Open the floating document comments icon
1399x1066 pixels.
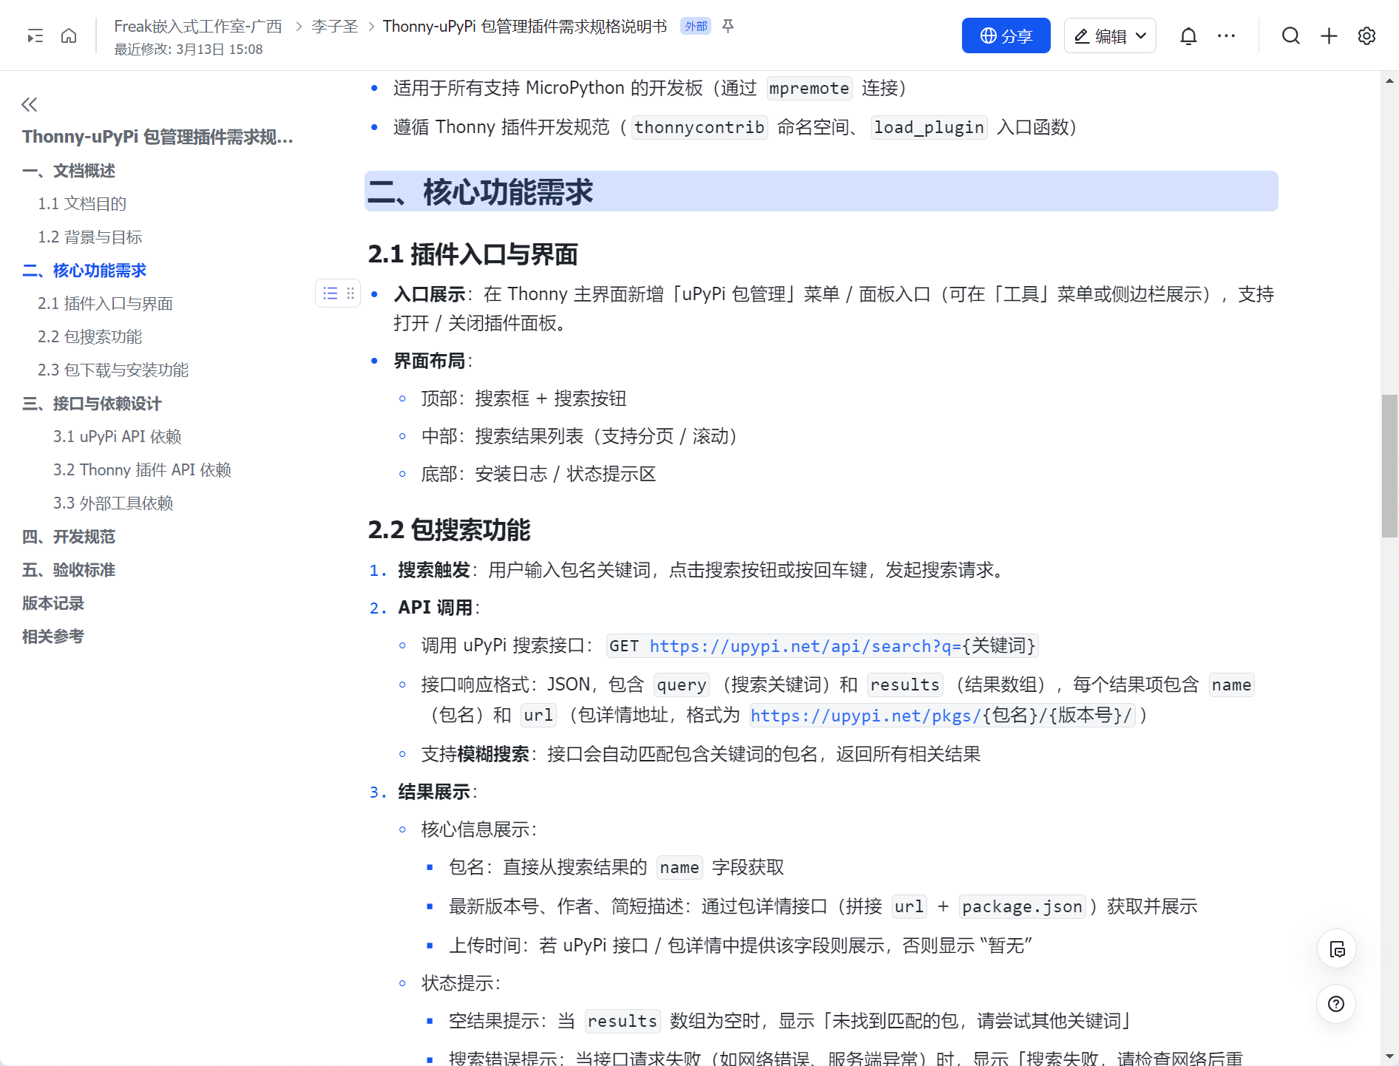[1337, 949]
